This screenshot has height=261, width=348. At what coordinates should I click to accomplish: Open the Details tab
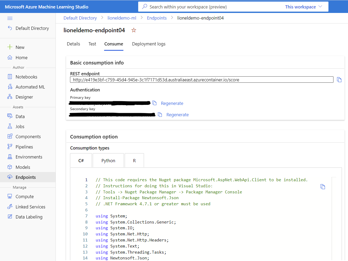73,44
